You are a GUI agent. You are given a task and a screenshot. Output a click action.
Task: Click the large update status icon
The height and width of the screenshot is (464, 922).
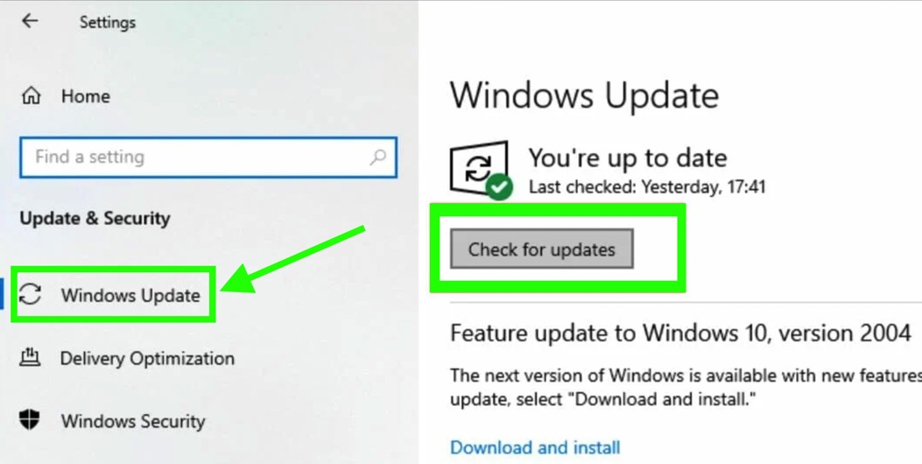[x=479, y=168]
